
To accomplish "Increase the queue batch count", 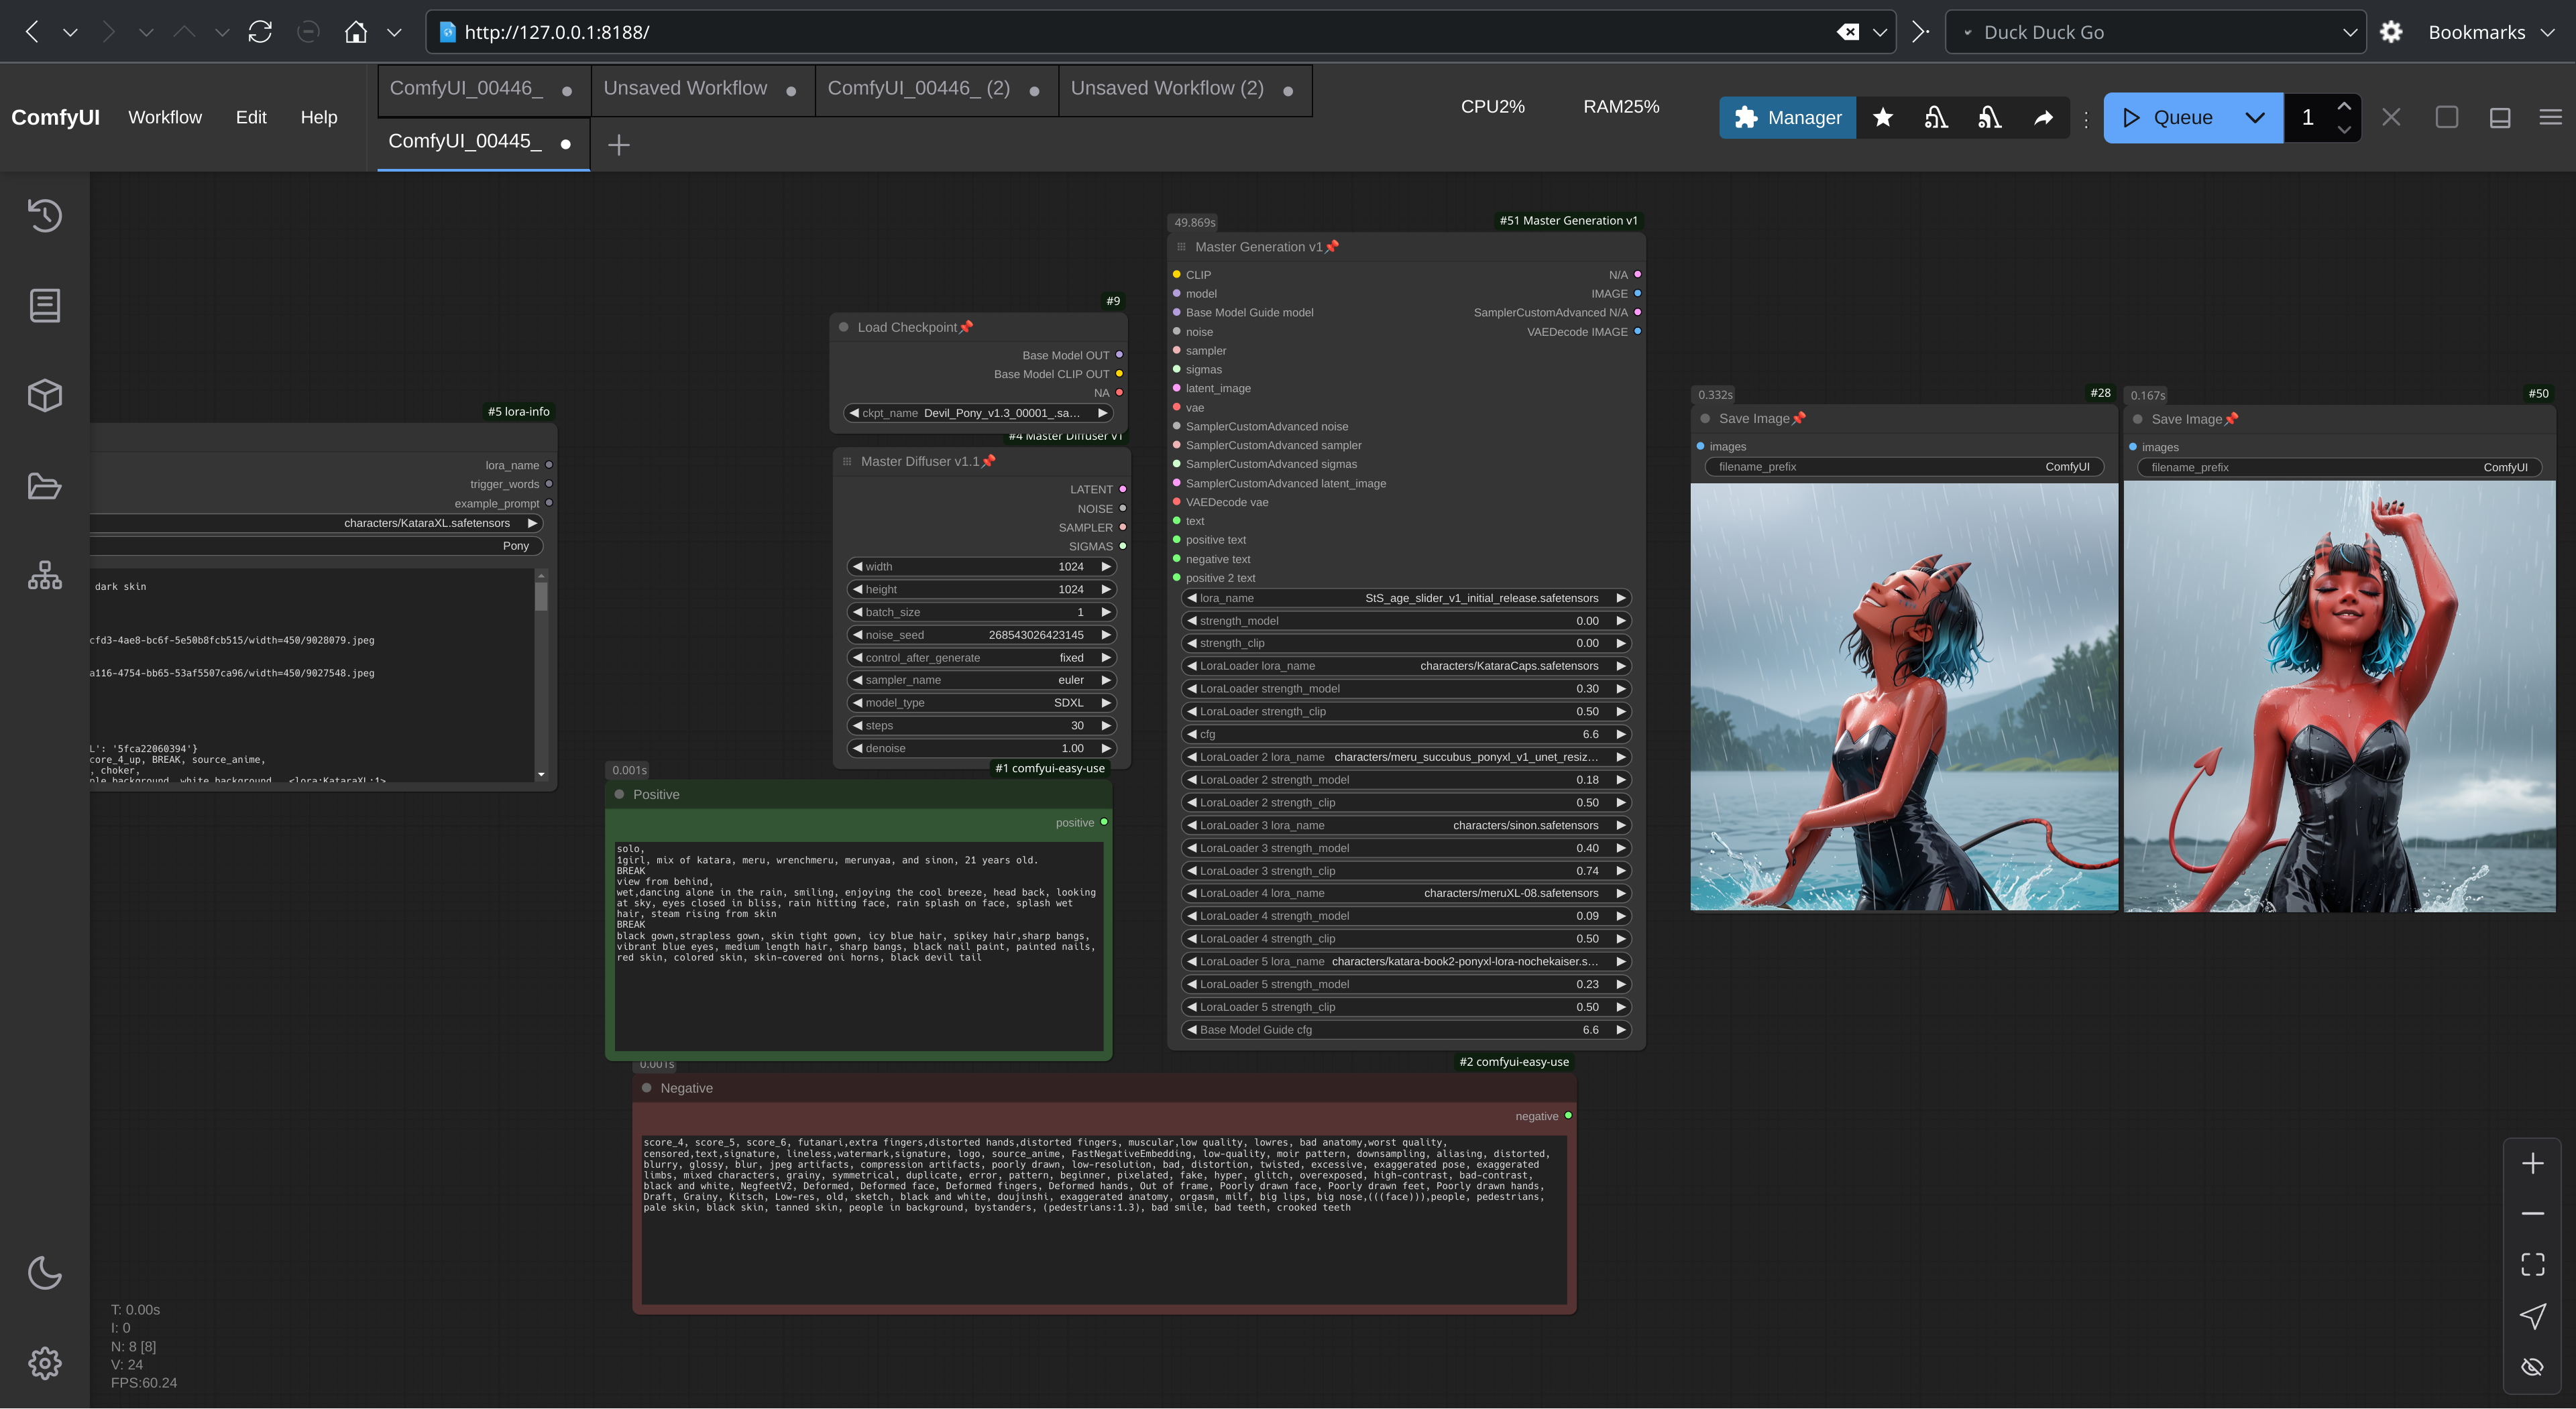I will point(2344,106).
